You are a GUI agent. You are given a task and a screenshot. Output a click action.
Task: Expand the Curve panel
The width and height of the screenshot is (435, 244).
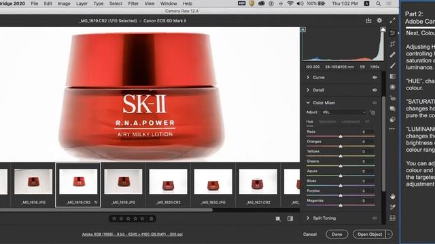click(x=308, y=77)
